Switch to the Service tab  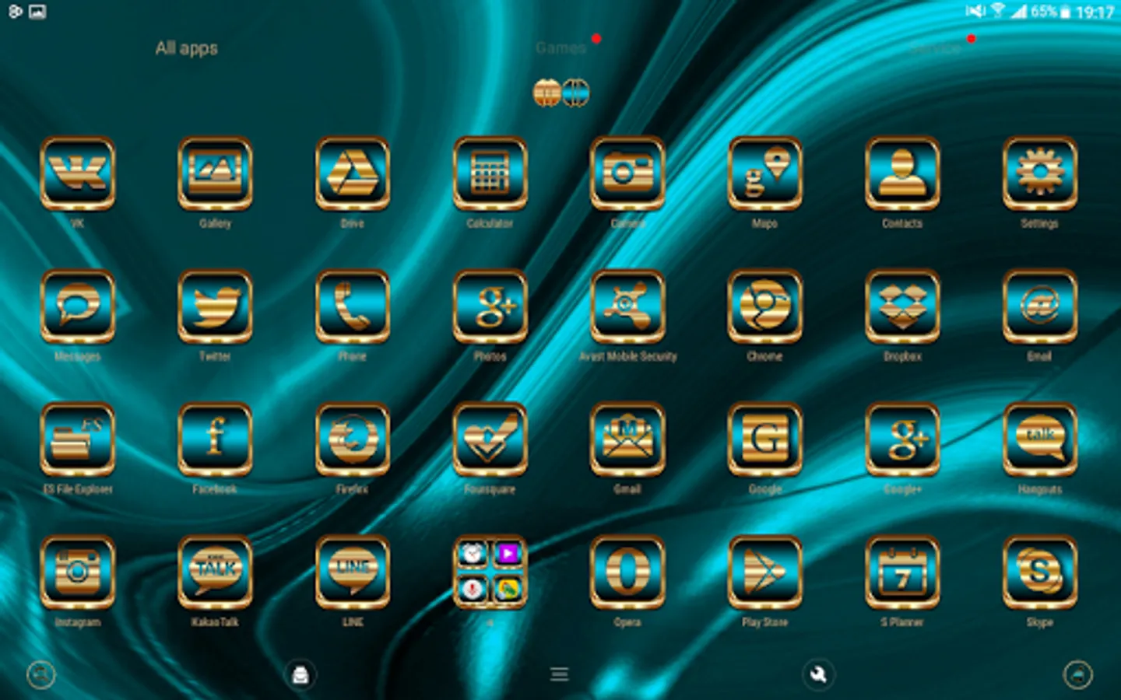coord(936,48)
